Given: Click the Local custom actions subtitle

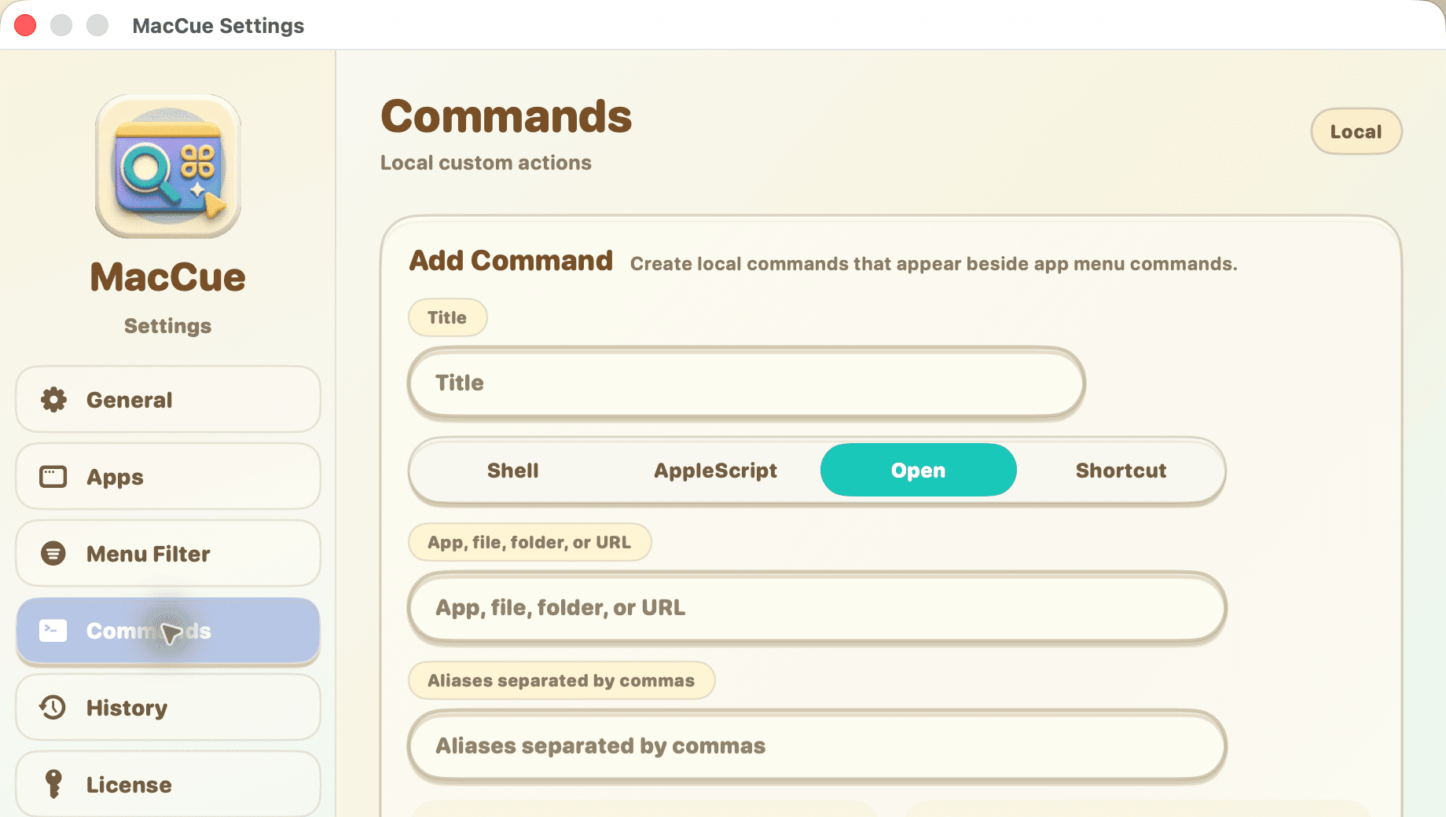Looking at the screenshot, I should click(486, 163).
